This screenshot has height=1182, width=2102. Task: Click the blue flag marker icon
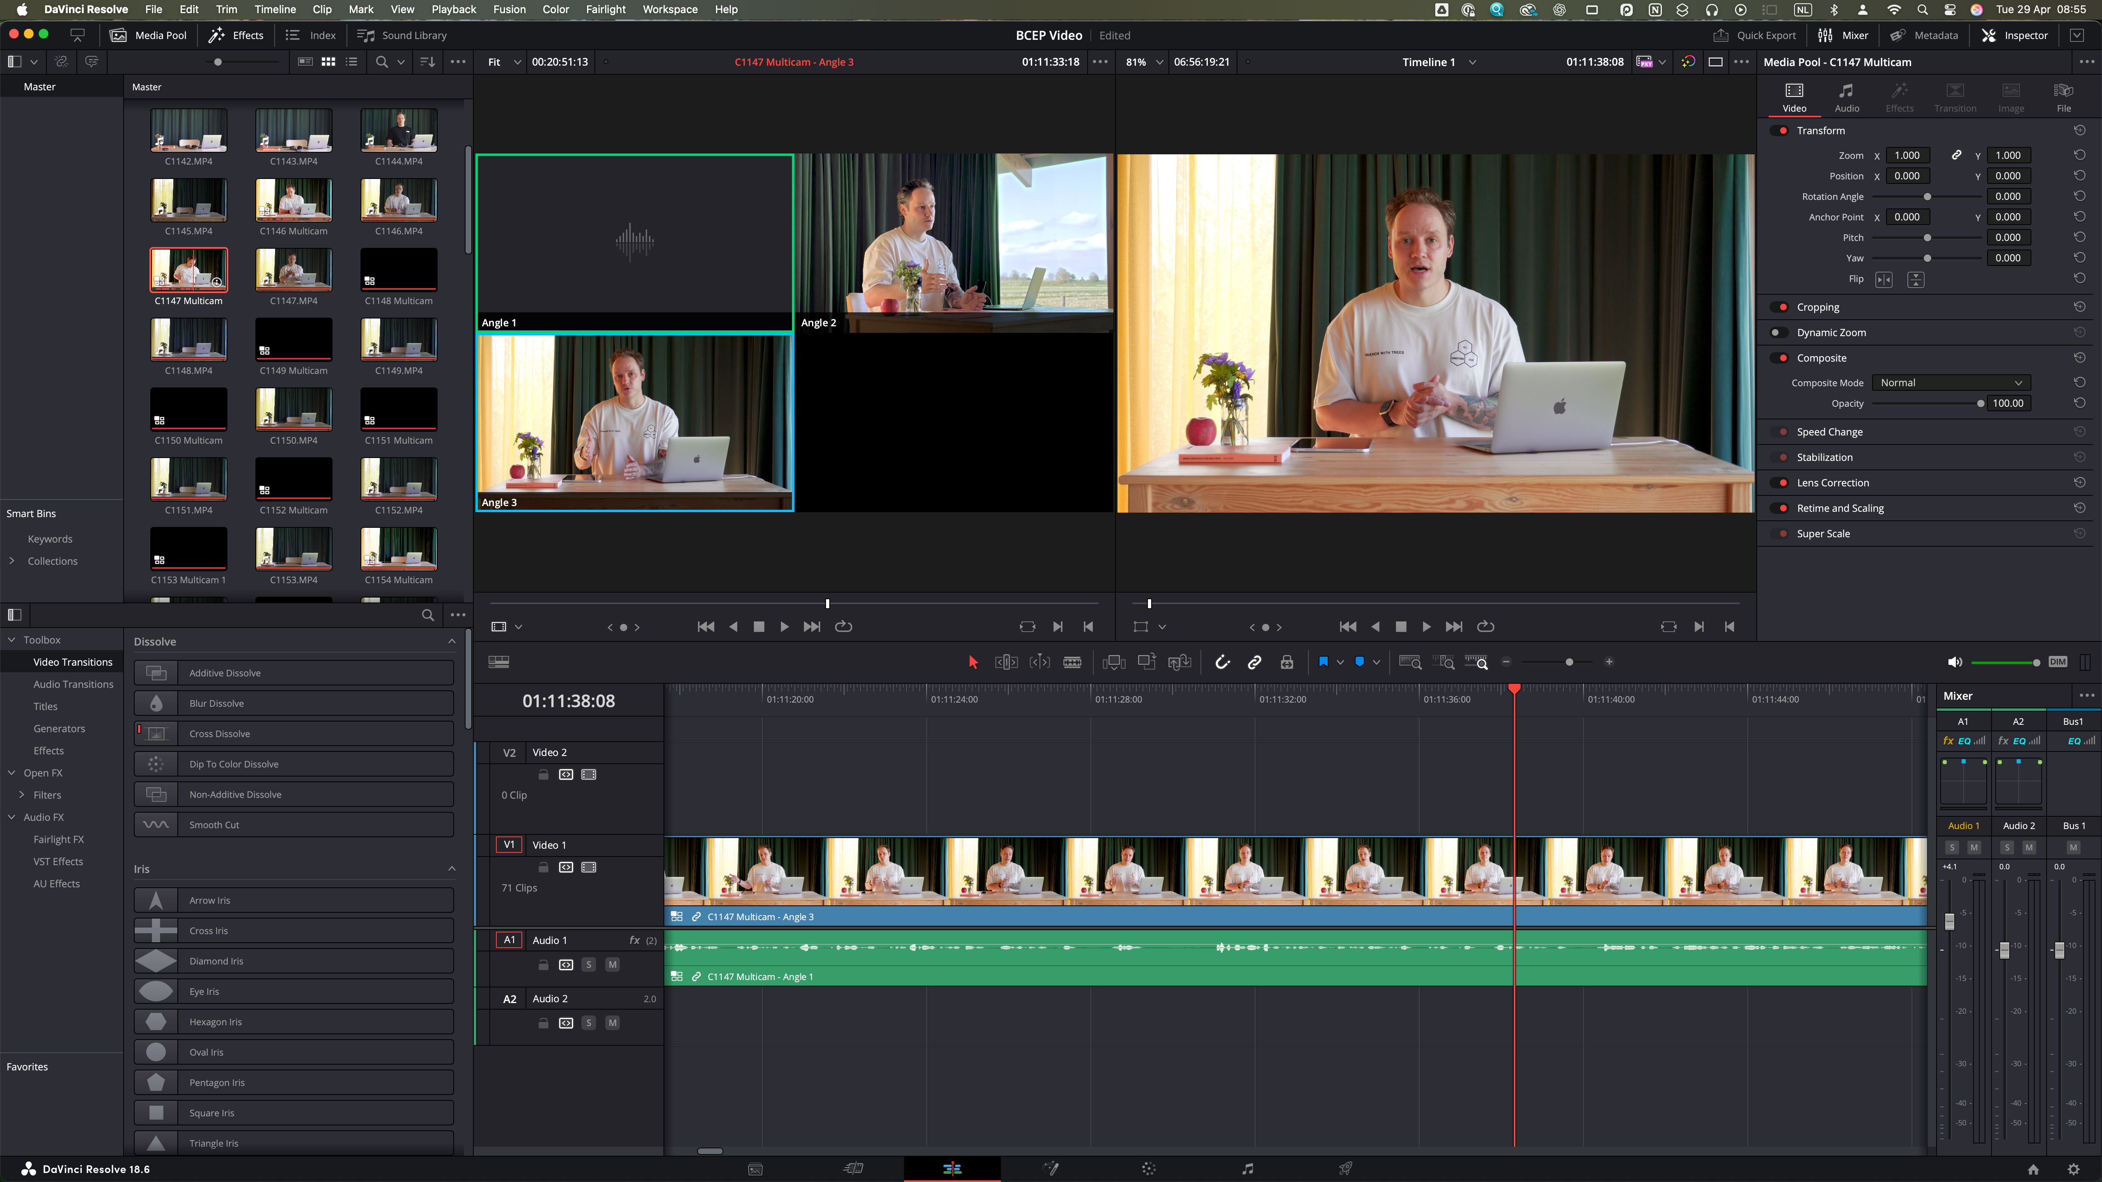(x=1323, y=662)
